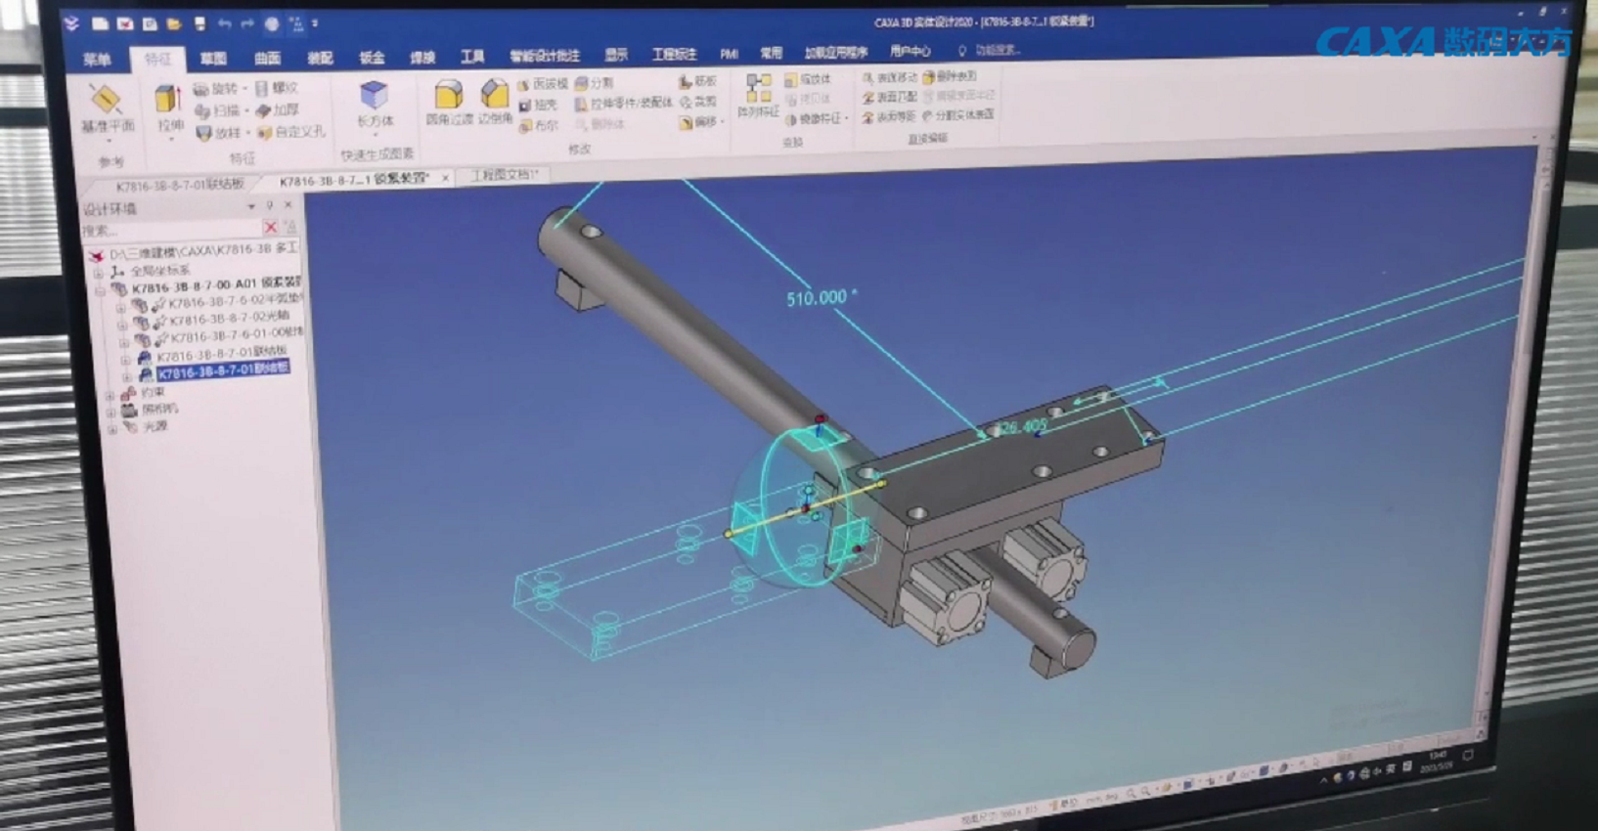Click the 螺纹 (thread) tool
1598x831 pixels.
277,88
